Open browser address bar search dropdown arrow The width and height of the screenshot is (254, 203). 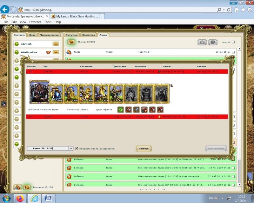pos(225,10)
